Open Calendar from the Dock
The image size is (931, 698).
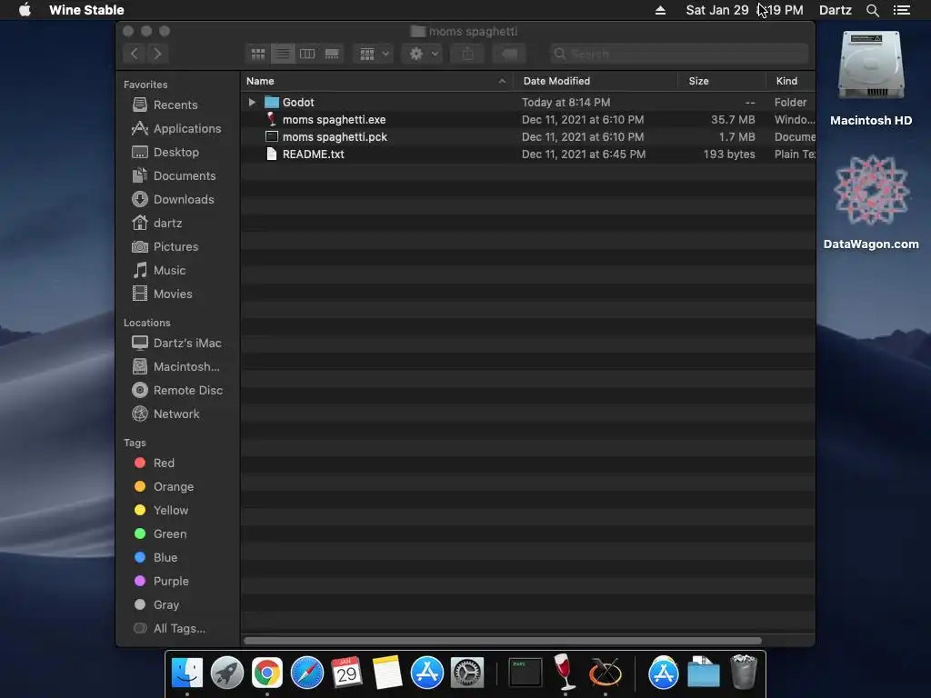(347, 673)
